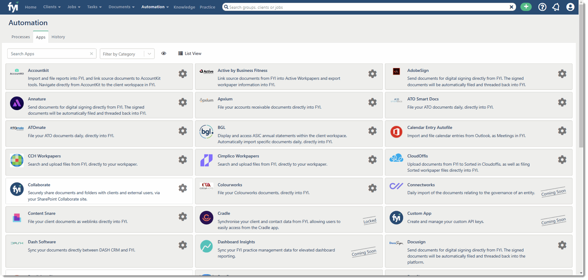Viewport: 588px width, 280px height.
Task: Open CloudOffis settings gear
Action: (x=562, y=159)
